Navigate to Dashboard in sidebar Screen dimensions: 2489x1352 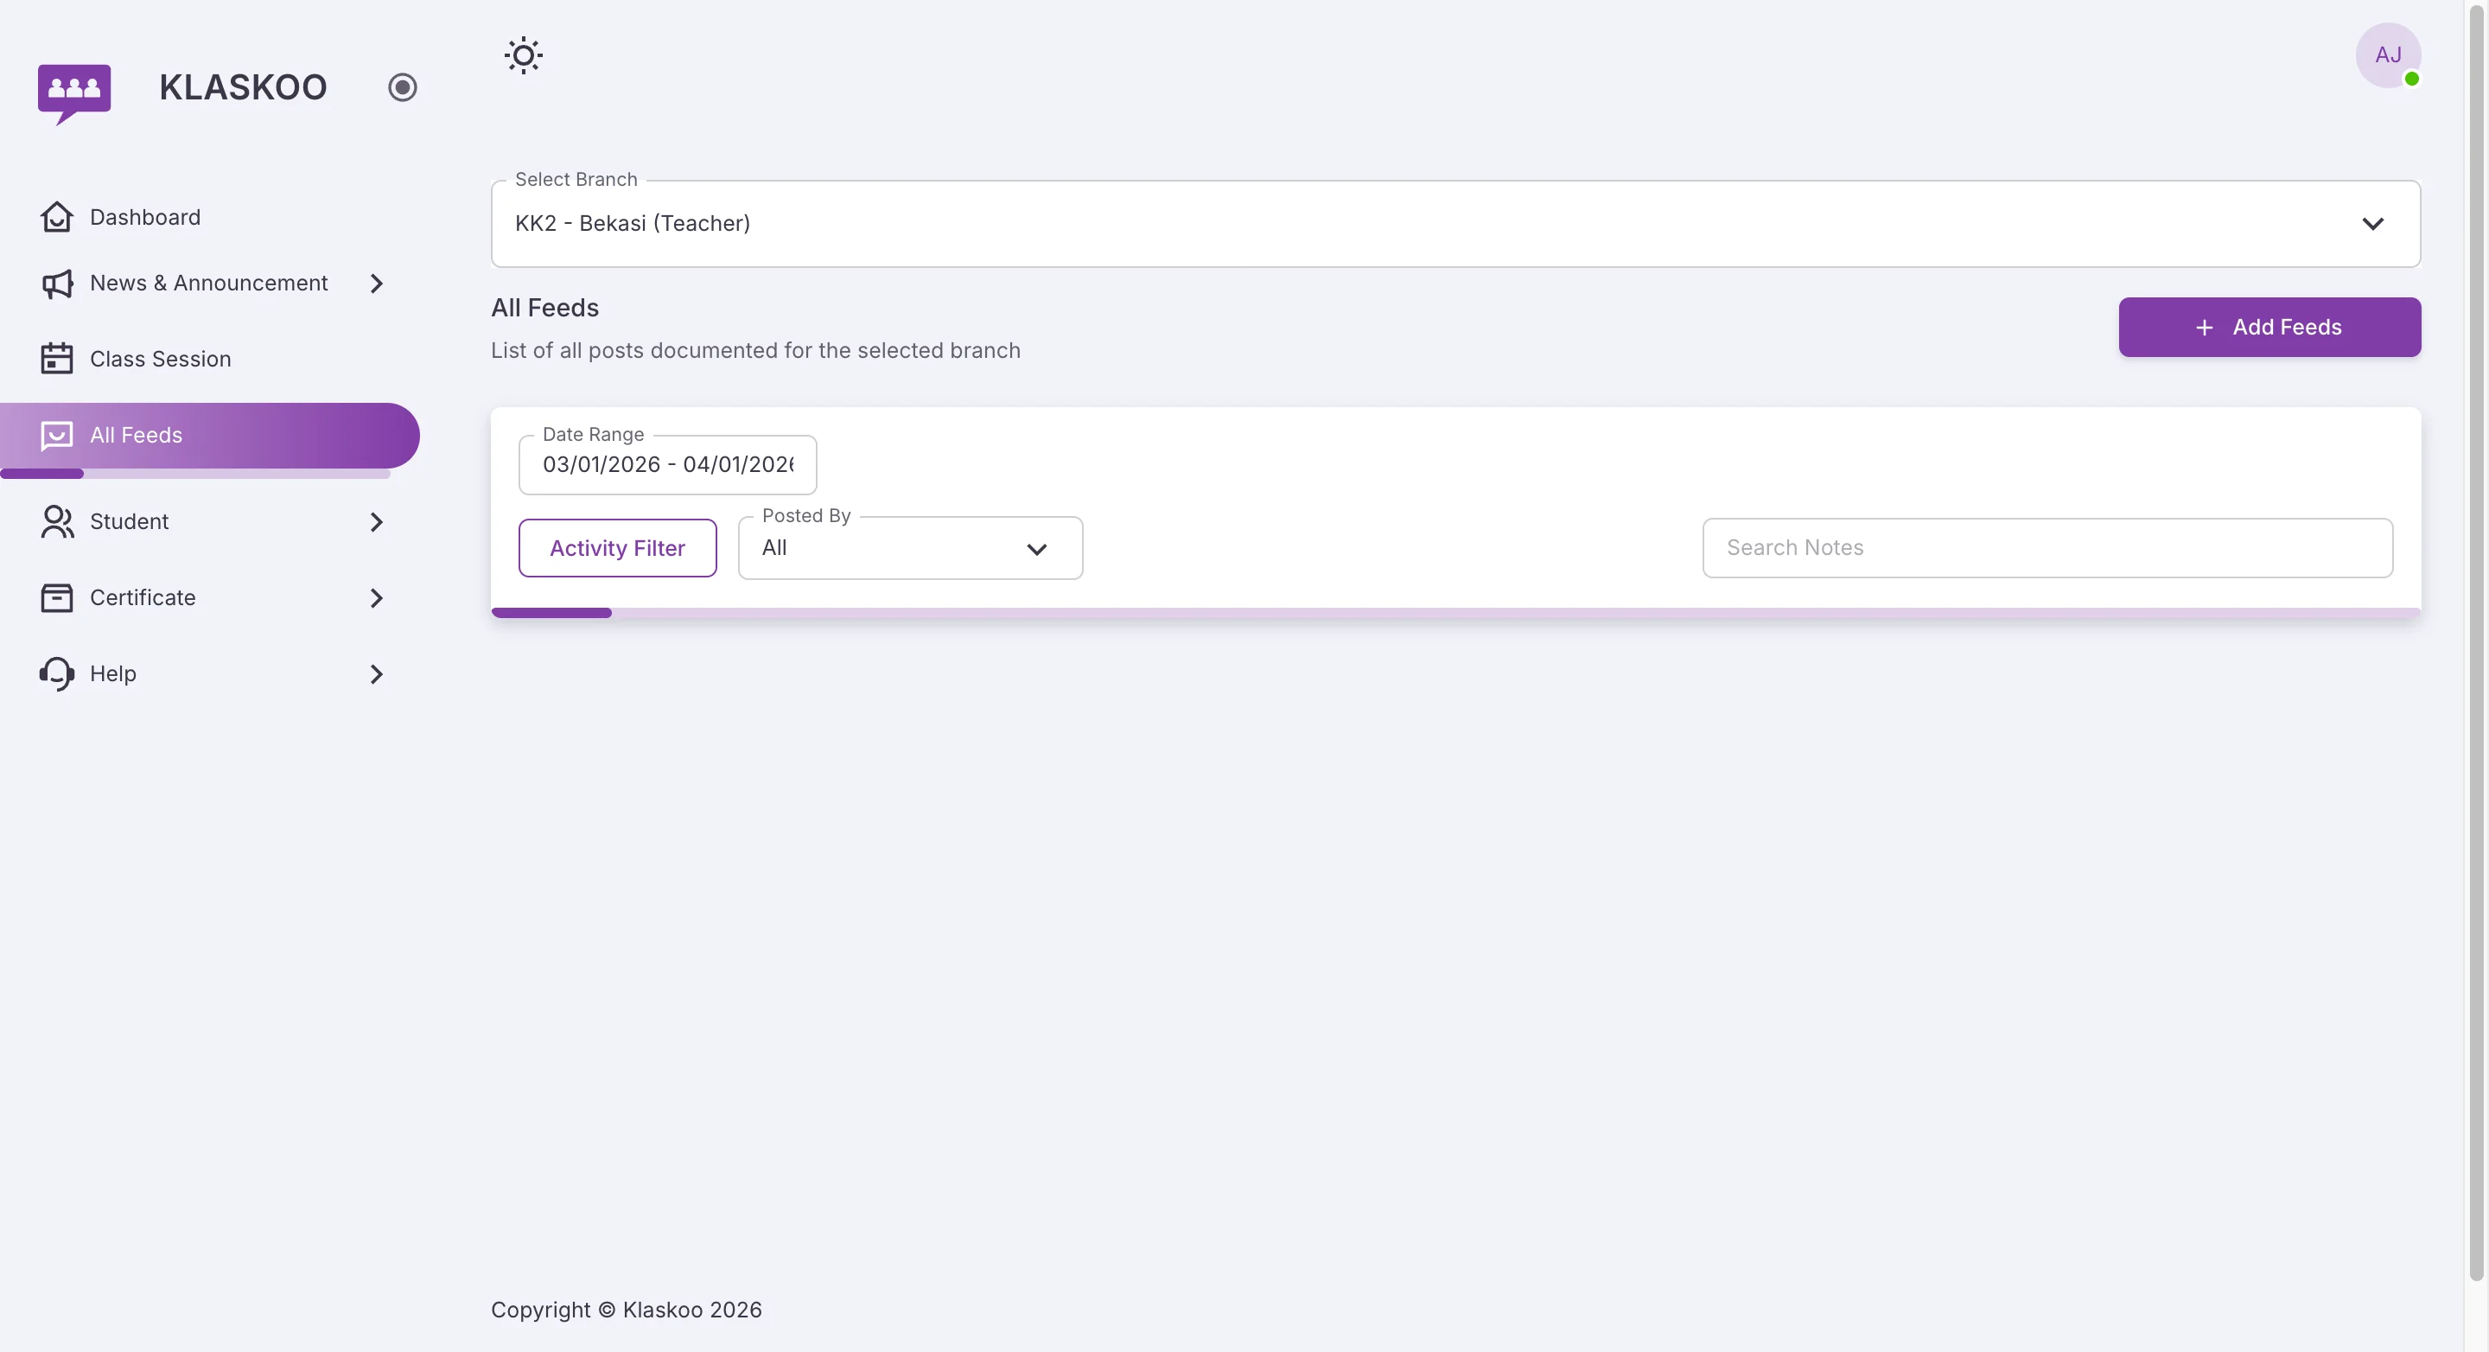tap(145, 216)
